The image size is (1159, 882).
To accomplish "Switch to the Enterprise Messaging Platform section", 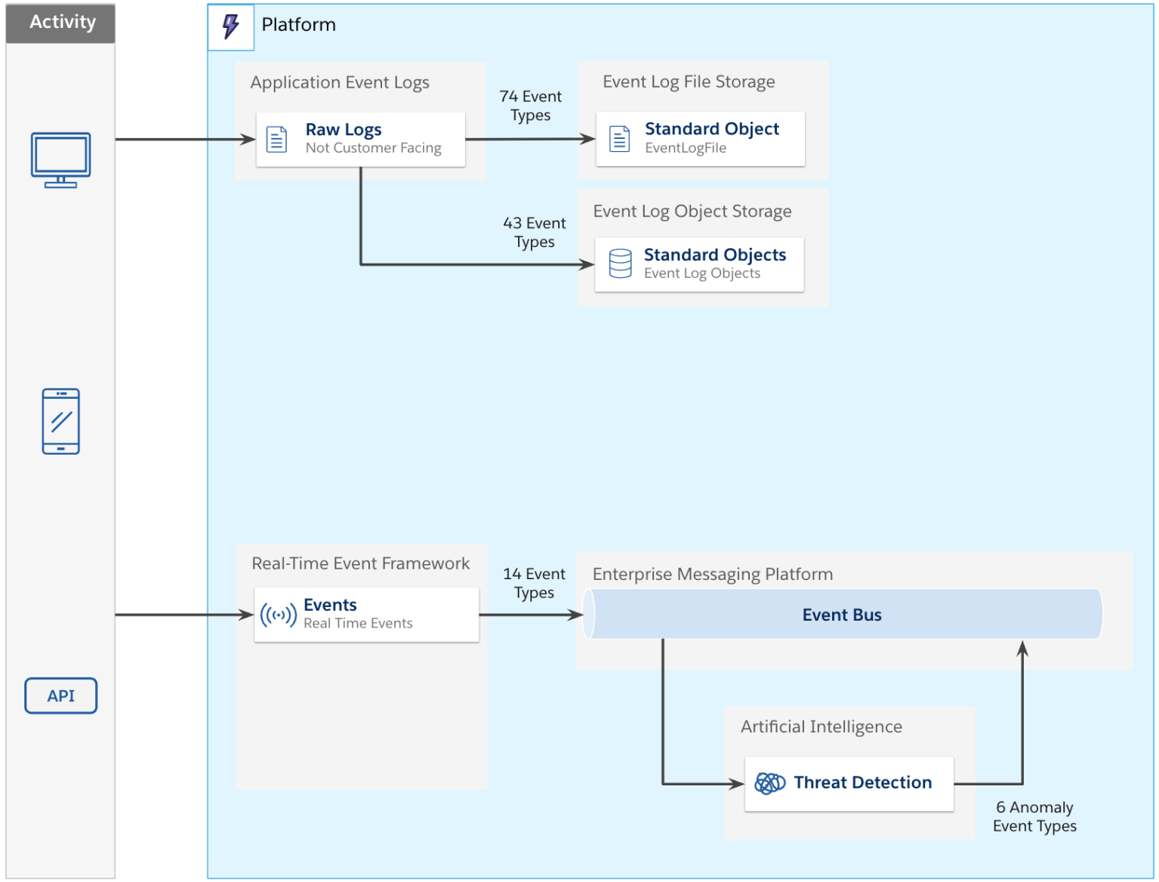I will click(711, 575).
